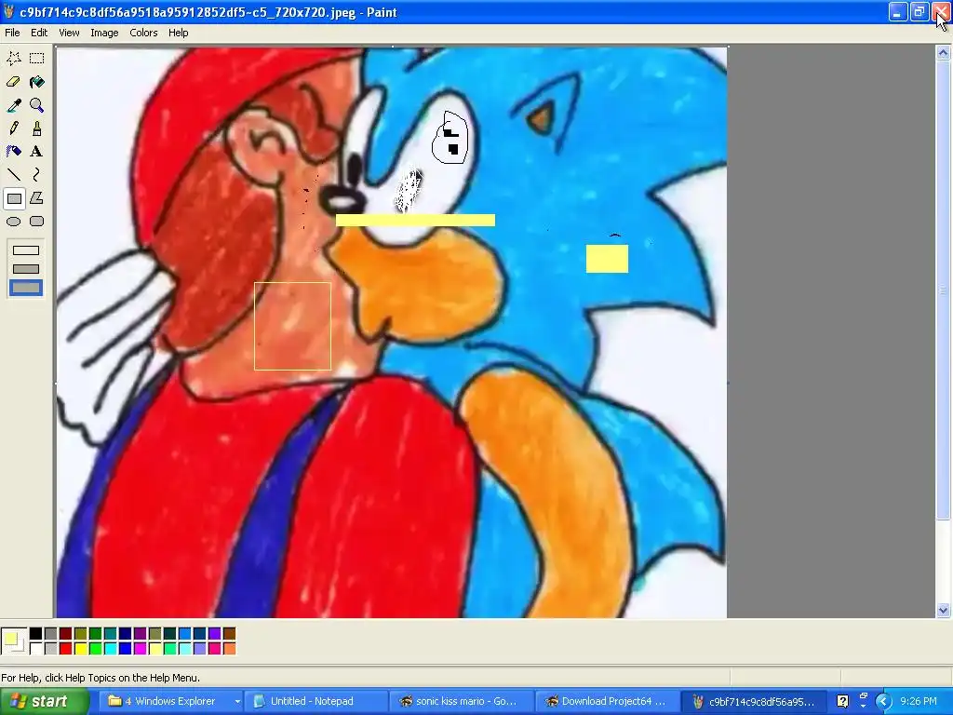Click the 9:26 PM system clock
953x715 pixels.
click(919, 701)
